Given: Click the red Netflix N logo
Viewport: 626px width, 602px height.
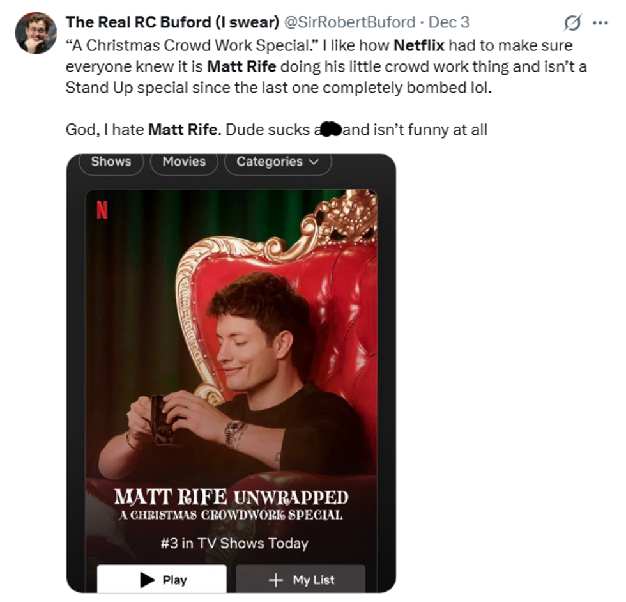Looking at the screenshot, I should (x=102, y=210).
